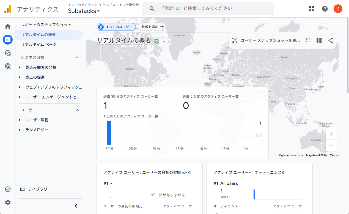Open the K account avatar
This screenshot has height=214, width=349.
(338, 9)
